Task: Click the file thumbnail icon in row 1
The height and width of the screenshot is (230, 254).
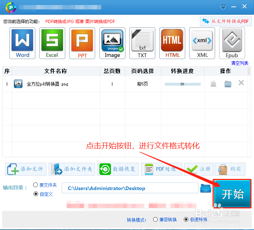Action: [x=18, y=84]
